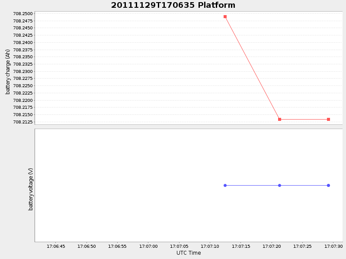
Task: Select the middle red data point near 17:07:21
Action: 279,119
